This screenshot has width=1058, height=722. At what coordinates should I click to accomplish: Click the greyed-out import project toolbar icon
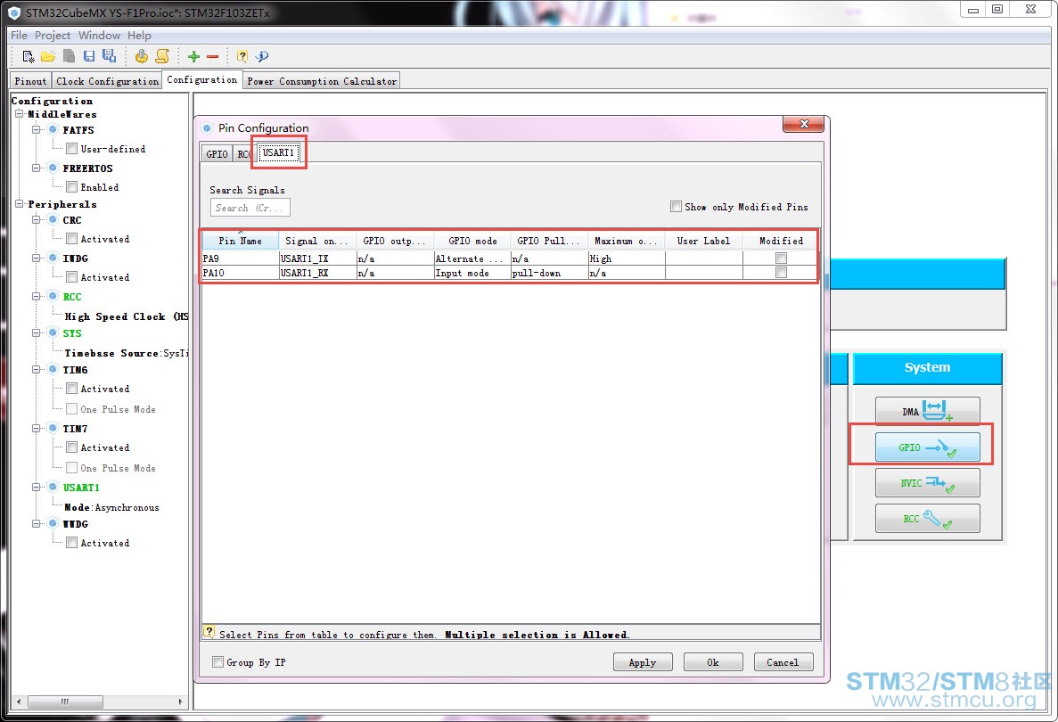[x=69, y=57]
